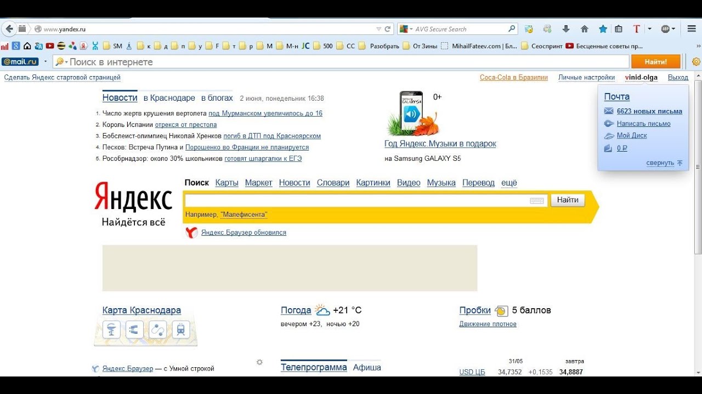The height and width of the screenshot is (394, 702).
Task: Click the 'Найти' Yandex search button
Action: [x=568, y=200]
